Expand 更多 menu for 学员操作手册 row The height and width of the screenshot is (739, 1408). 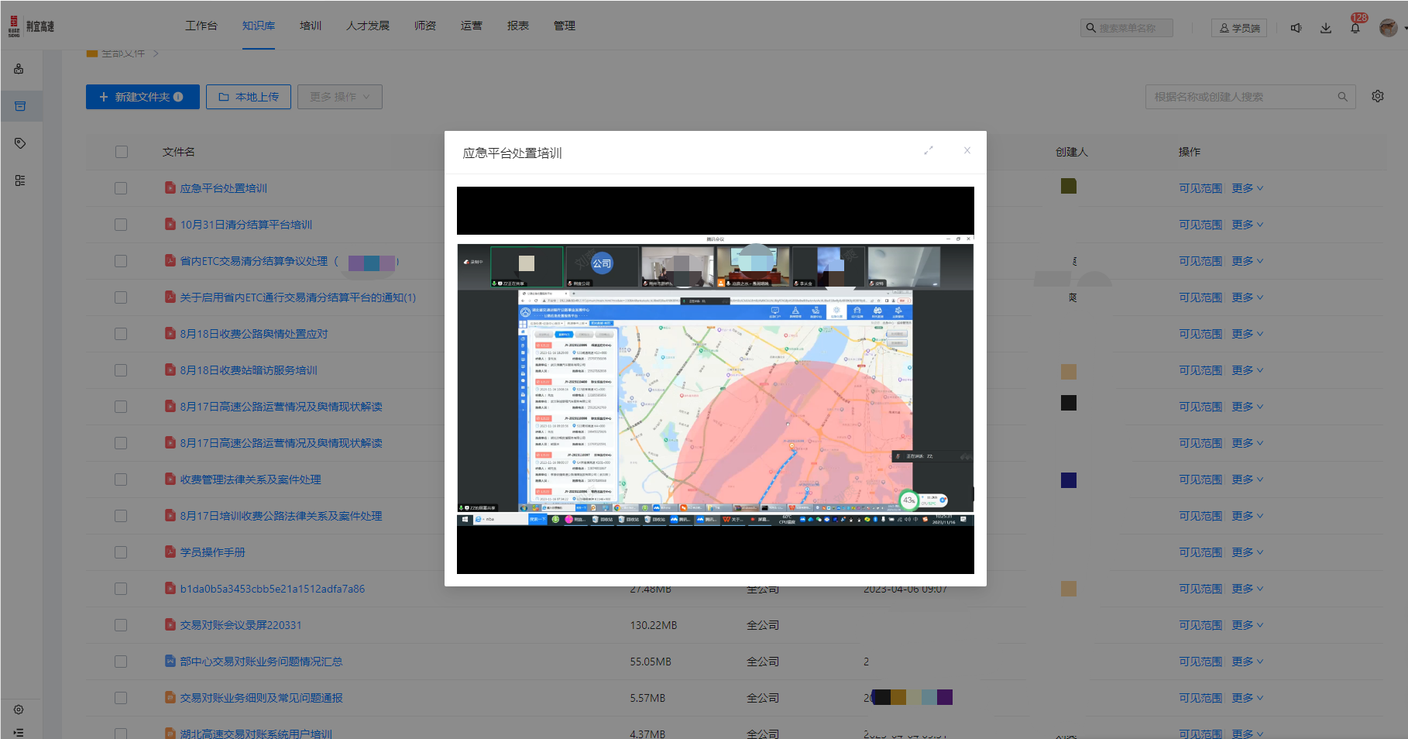click(1248, 552)
